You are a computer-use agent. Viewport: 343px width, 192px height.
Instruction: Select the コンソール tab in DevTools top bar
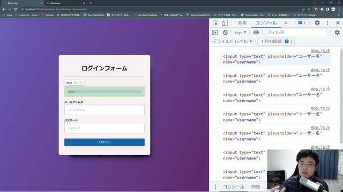(266, 23)
